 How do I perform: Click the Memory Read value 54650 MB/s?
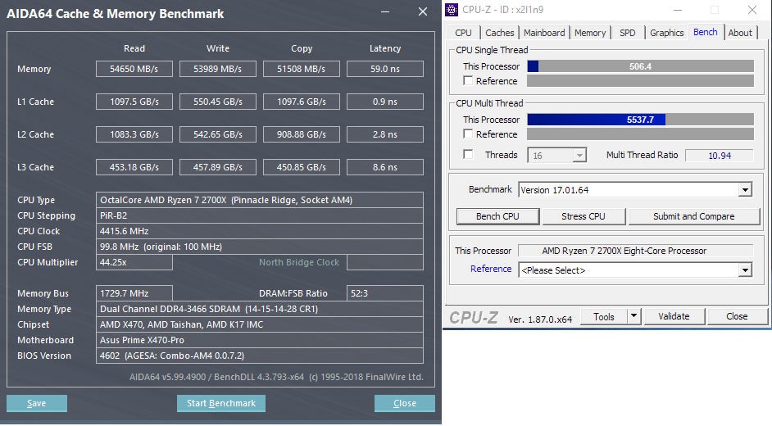point(134,69)
